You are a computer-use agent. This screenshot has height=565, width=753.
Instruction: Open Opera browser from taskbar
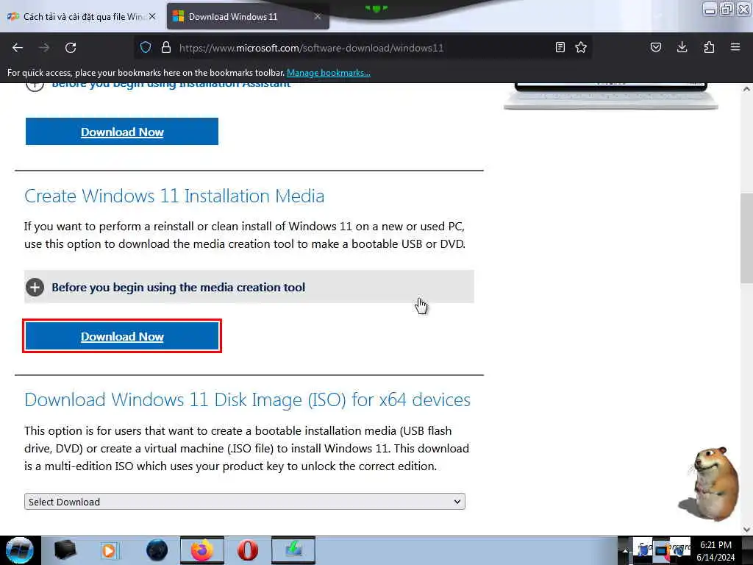(248, 550)
